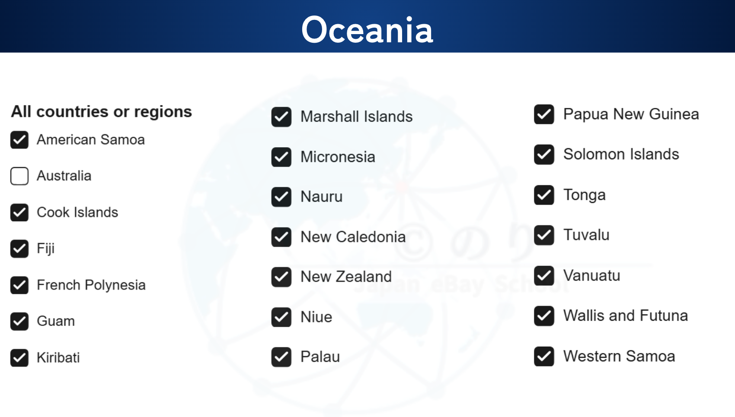735x417 pixels.
Task: Click the Tonga label text
Action: pos(584,195)
